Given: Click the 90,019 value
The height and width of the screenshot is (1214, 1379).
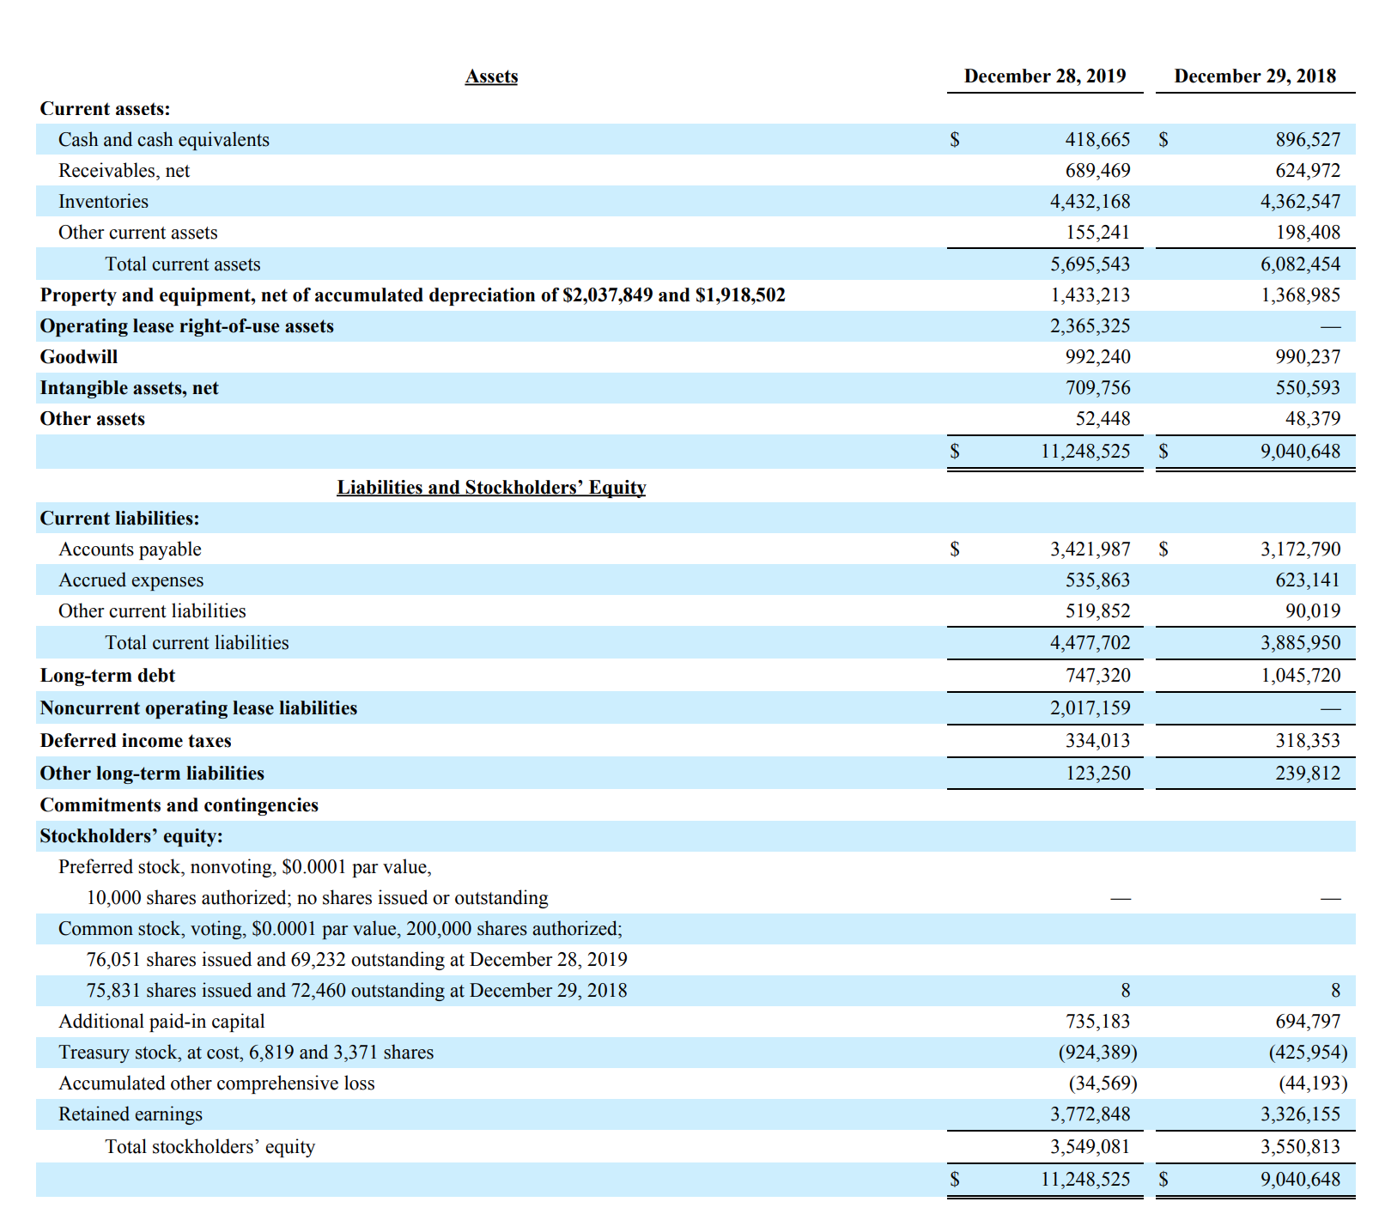Looking at the screenshot, I should 1312,611.
